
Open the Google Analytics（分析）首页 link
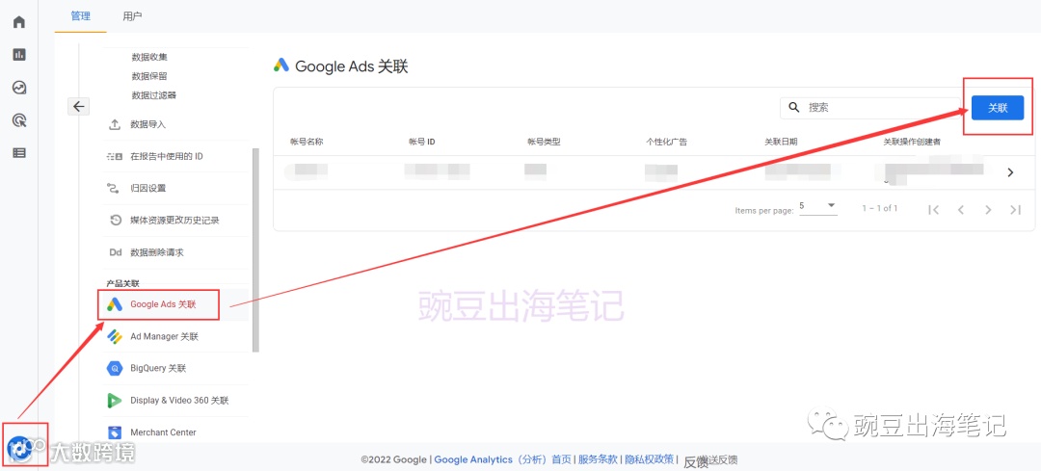502,459
